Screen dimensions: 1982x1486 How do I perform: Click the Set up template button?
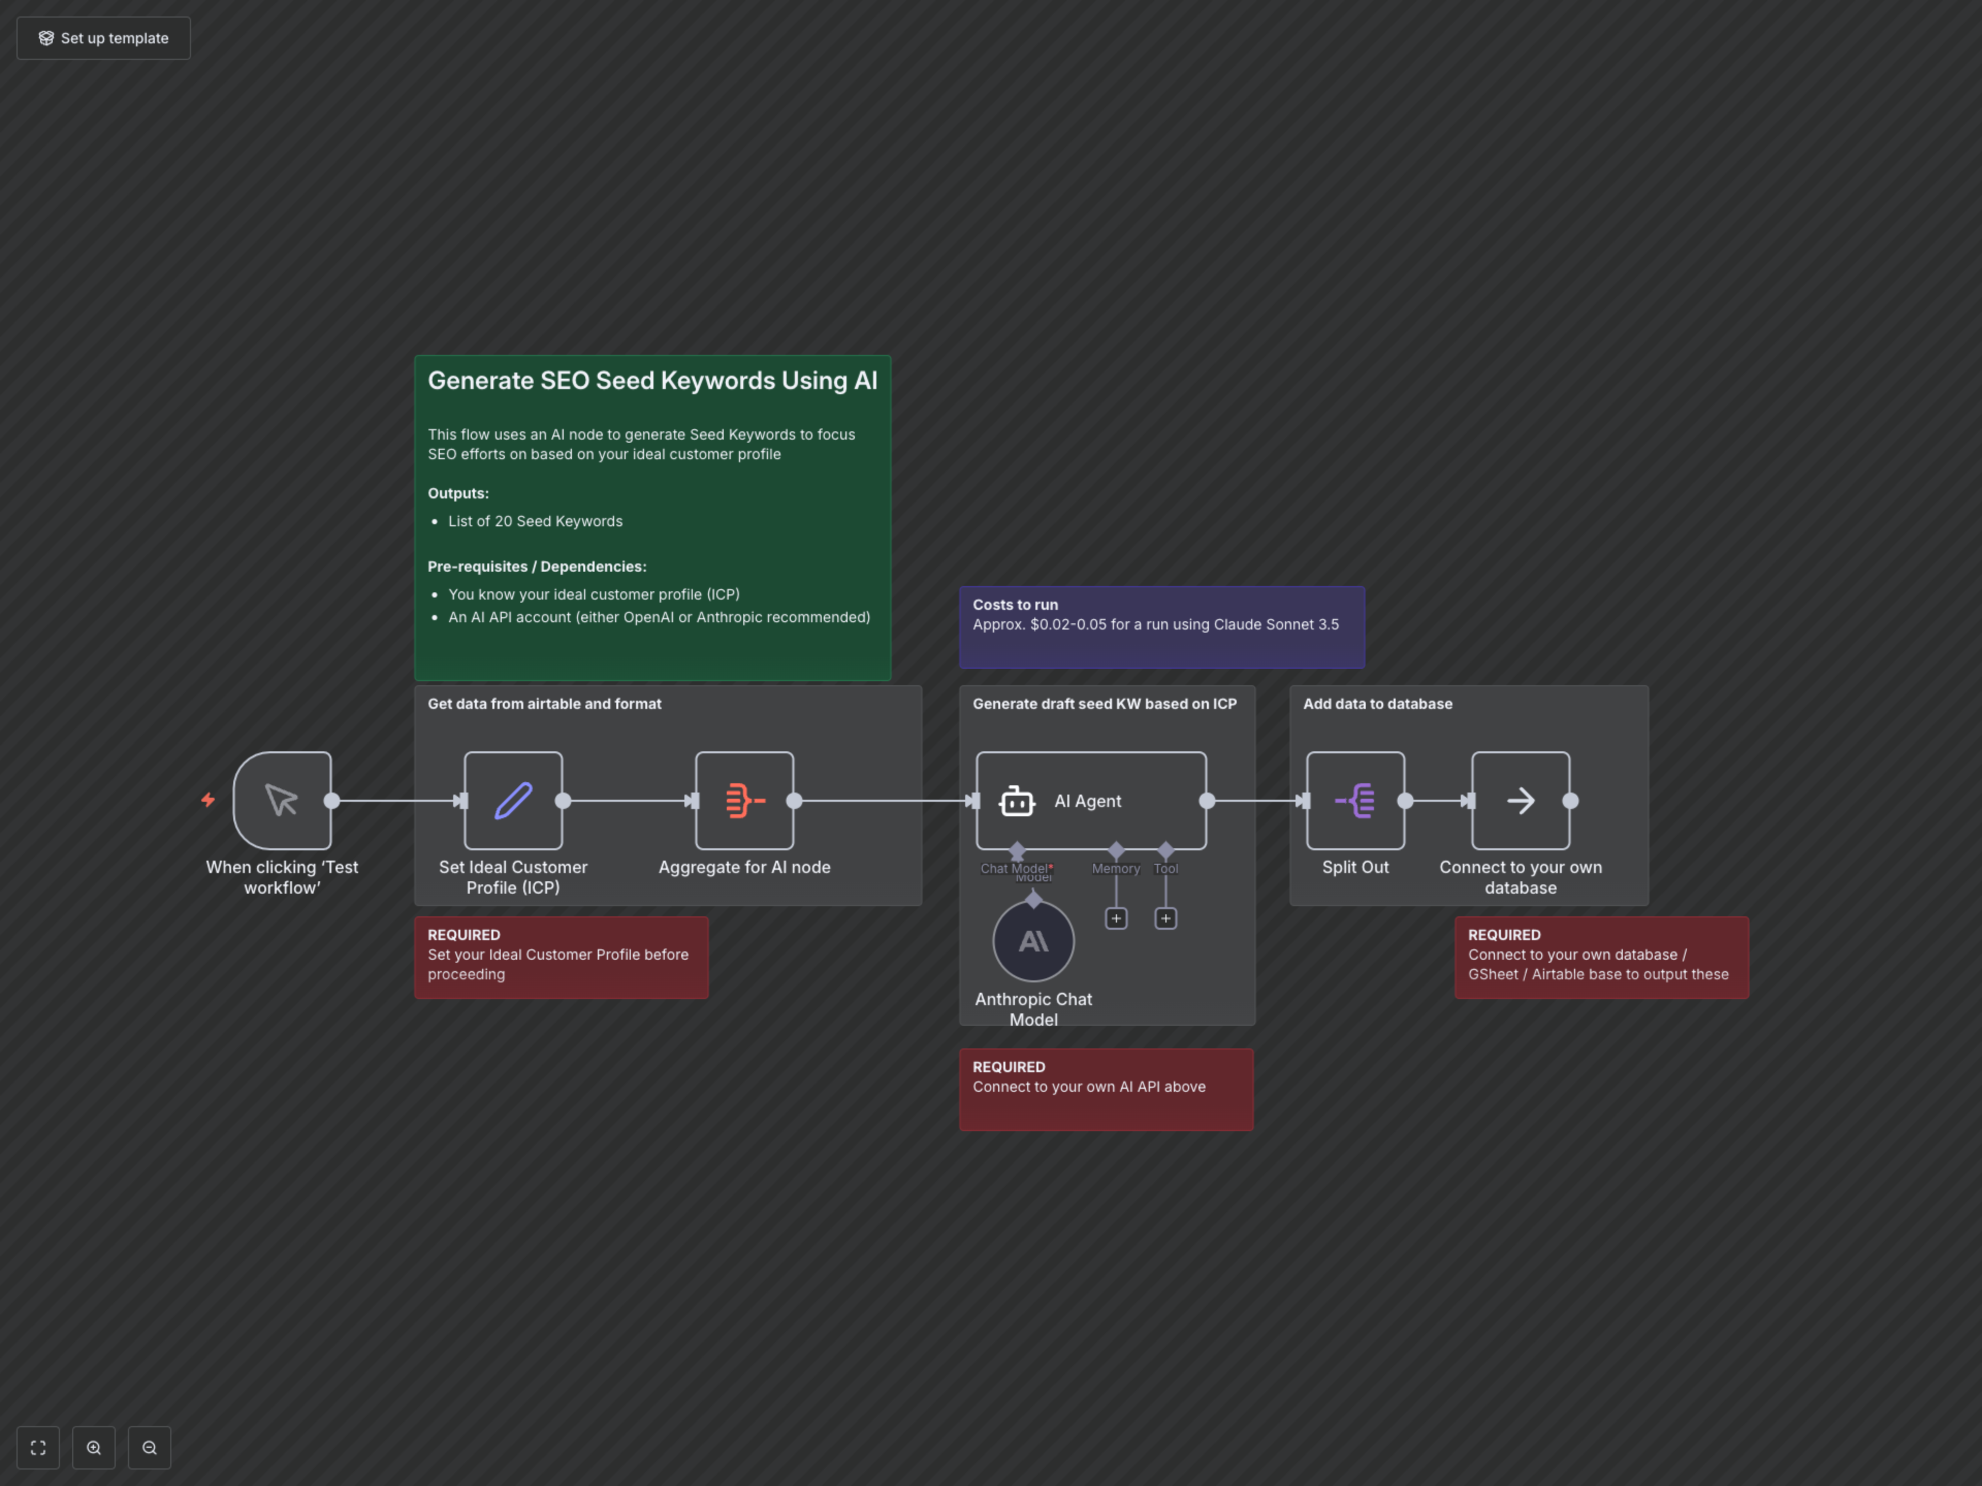point(103,39)
